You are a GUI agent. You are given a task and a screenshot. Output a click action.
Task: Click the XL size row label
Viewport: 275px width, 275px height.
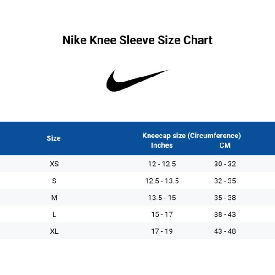(54, 231)
